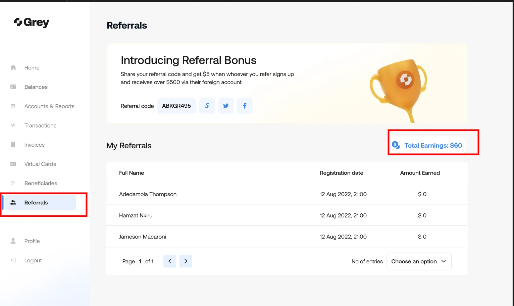Screen dimensions: 514x306
Task: Open Balances in the sidebar
Action: [x=36, y=87]
